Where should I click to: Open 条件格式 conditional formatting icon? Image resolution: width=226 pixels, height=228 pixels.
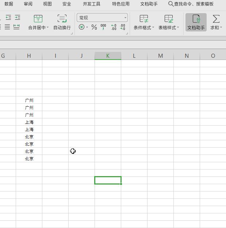click(x=144, y=19)
